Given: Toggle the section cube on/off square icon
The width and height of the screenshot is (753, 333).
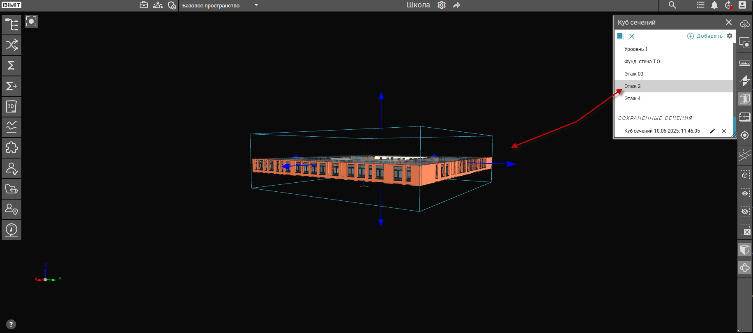Looking at the screenshot, I should 620,36.
